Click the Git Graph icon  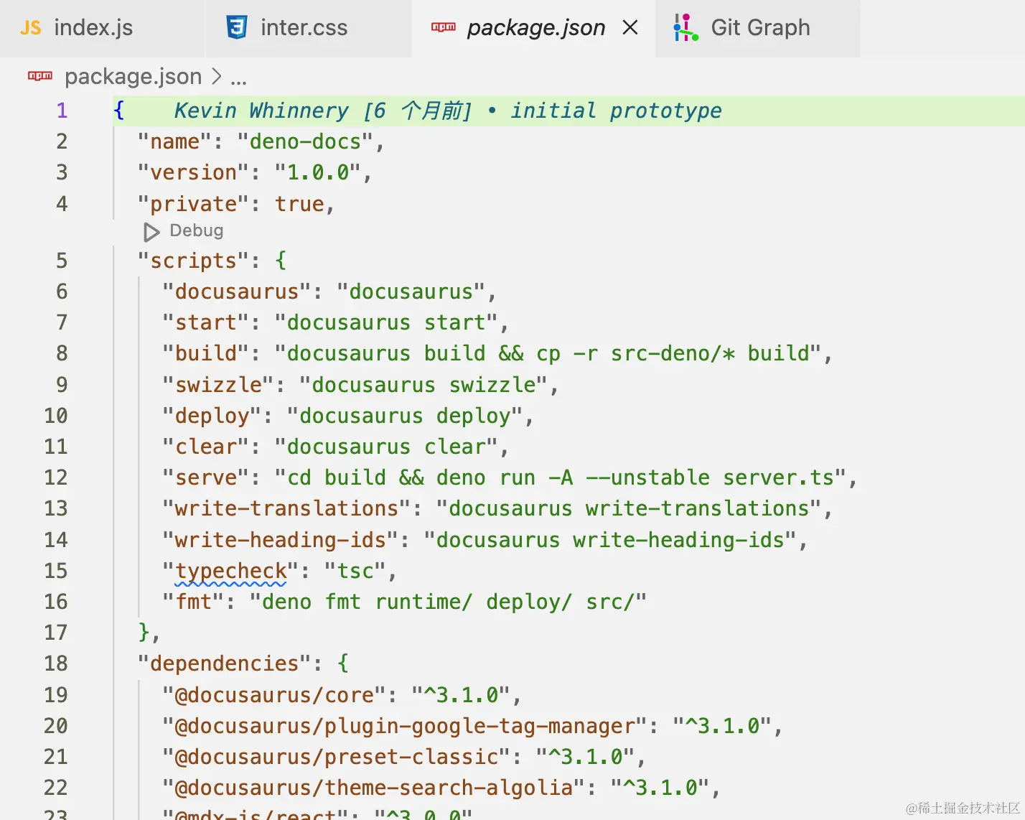685,27
